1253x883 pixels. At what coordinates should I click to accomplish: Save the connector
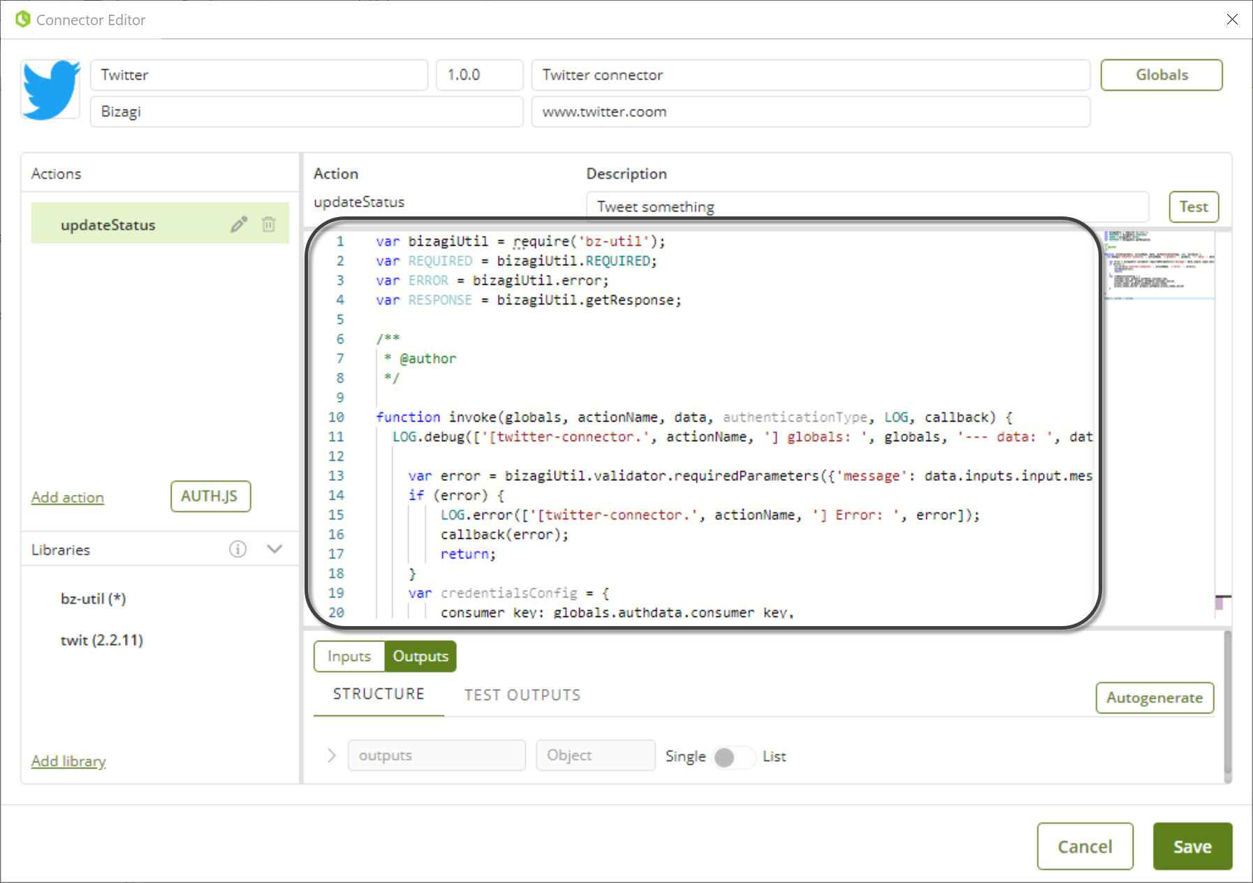click(1192, 846)
